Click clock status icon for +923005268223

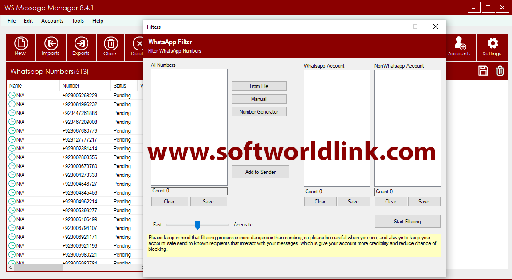[x=12, y=96]
